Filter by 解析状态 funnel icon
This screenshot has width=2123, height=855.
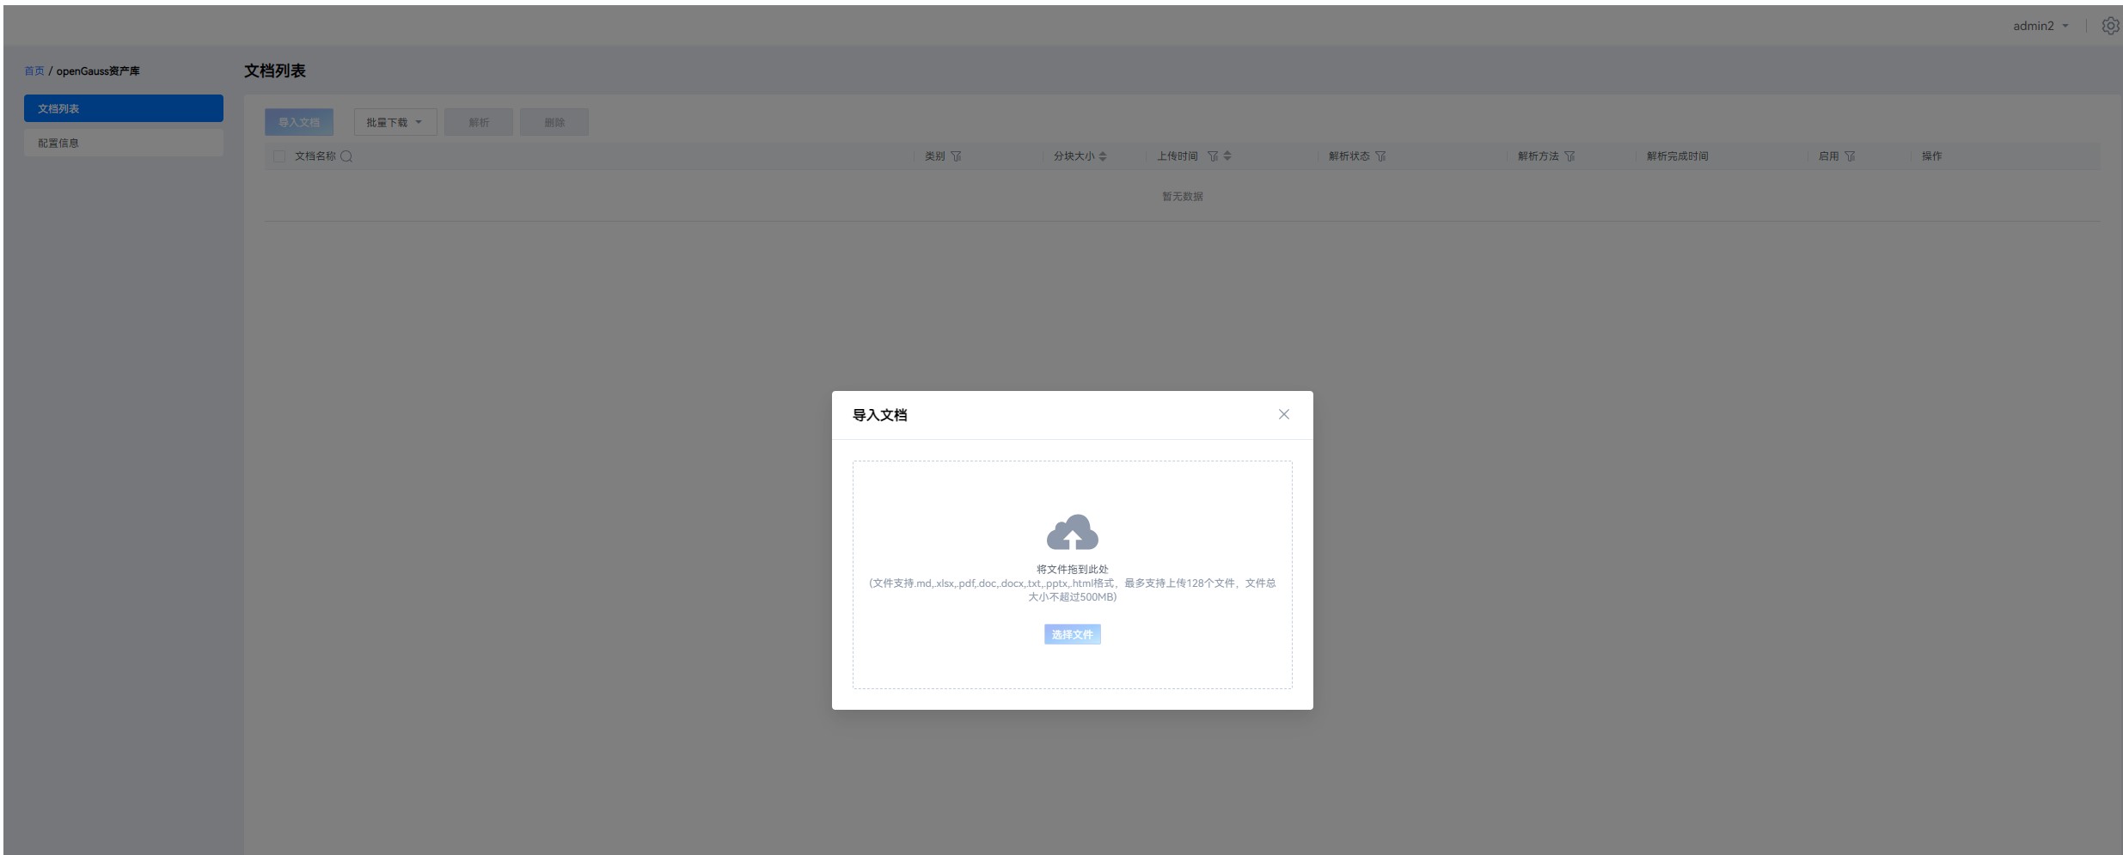1380,156
